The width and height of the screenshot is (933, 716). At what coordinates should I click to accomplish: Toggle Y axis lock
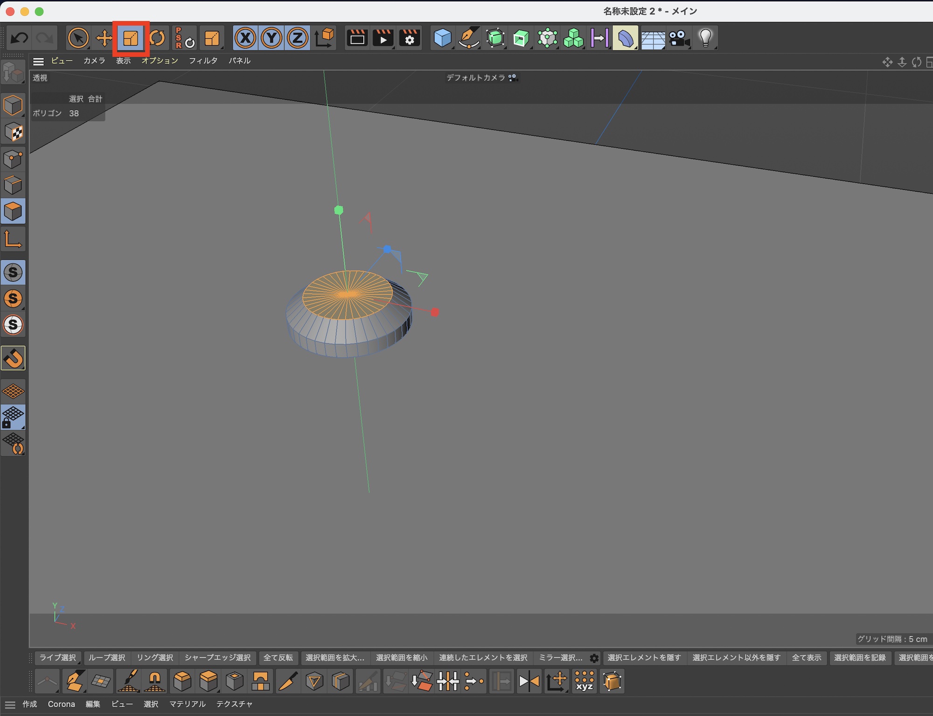(x=272, y=38)
